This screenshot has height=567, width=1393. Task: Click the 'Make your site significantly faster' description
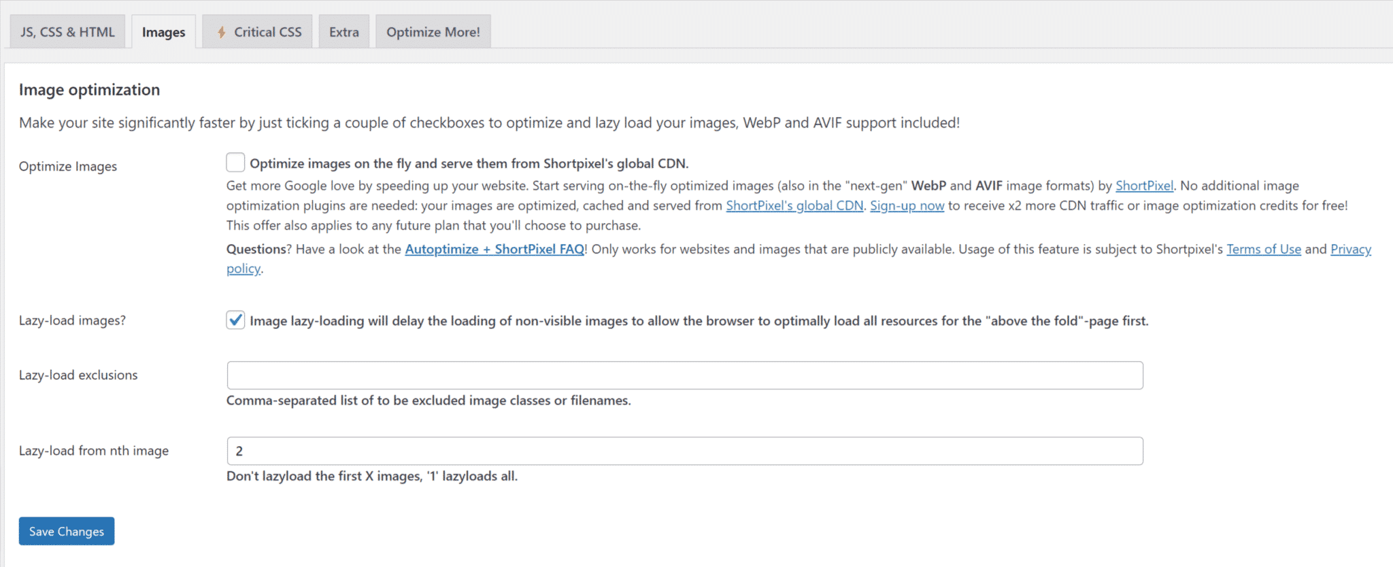490,122
